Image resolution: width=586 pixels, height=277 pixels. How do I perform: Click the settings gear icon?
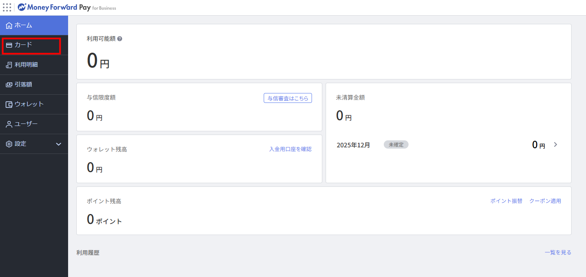9,144
